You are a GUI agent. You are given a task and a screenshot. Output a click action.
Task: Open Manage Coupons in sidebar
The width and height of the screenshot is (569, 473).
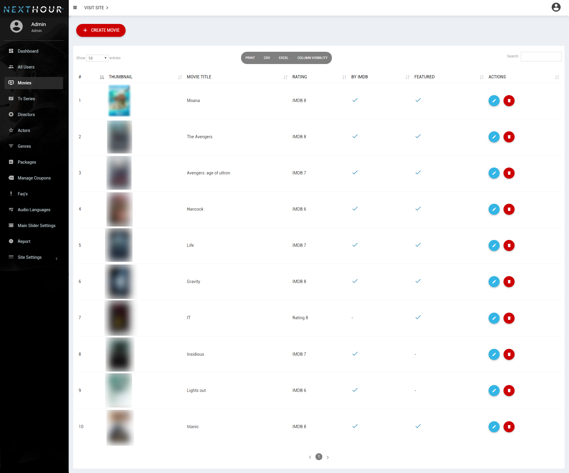[x=33, y=178]
